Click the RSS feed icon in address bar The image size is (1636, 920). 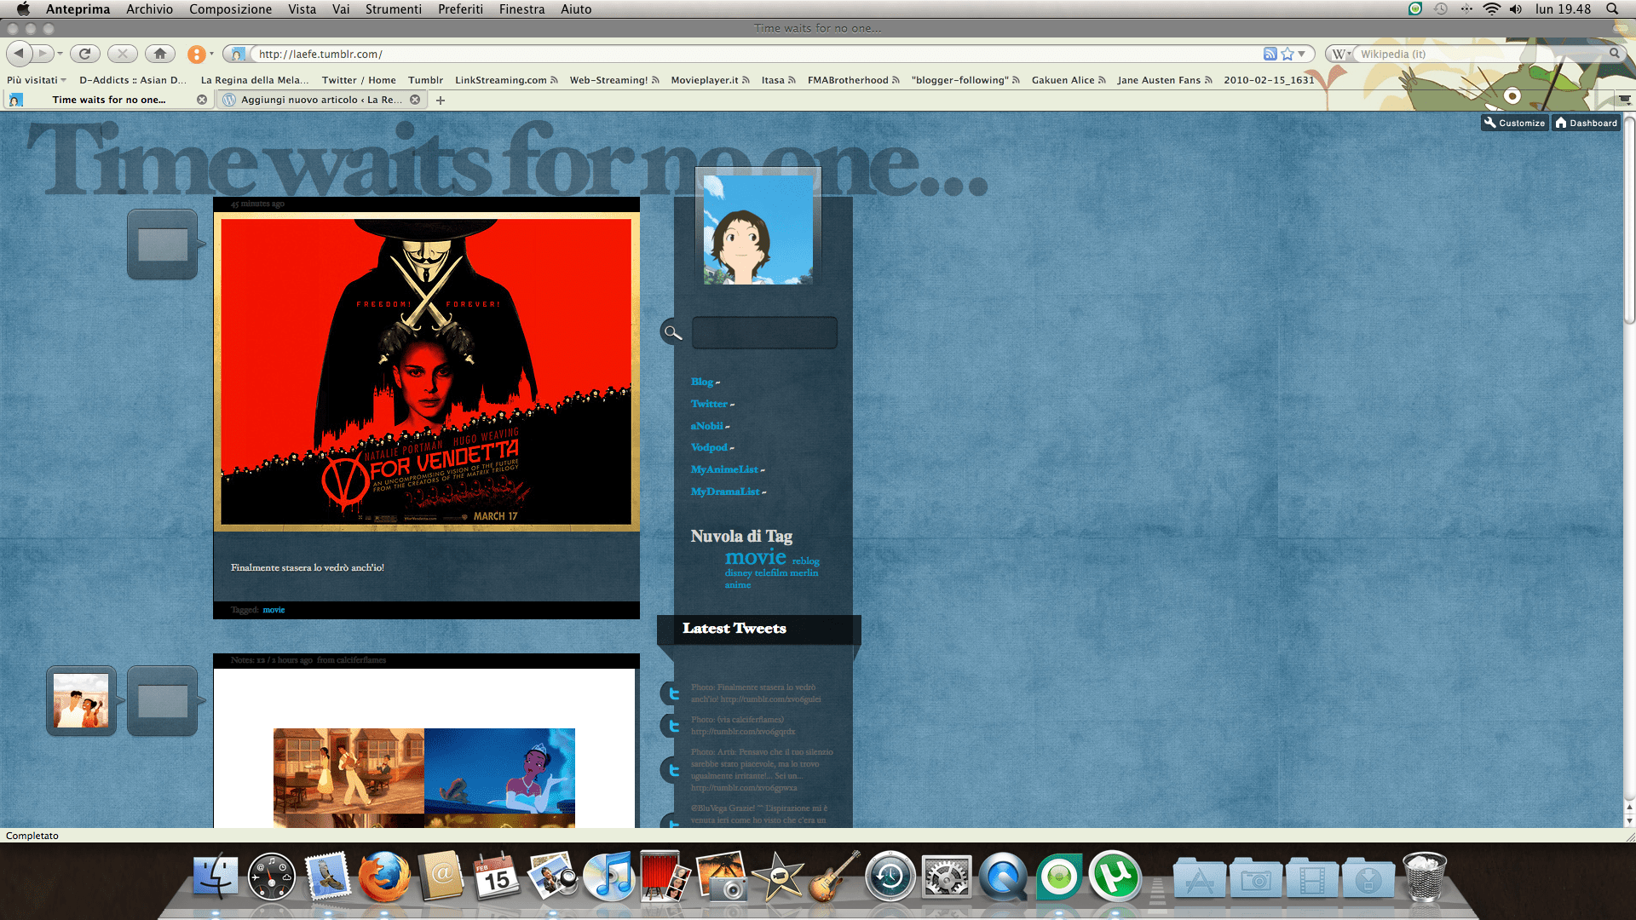pos(1270,54)
